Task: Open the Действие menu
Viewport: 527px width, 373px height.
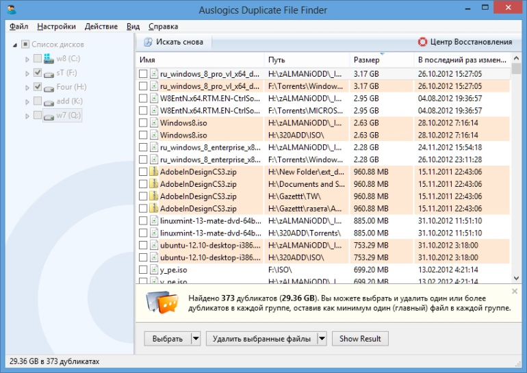Action: (x=101, y=26)
